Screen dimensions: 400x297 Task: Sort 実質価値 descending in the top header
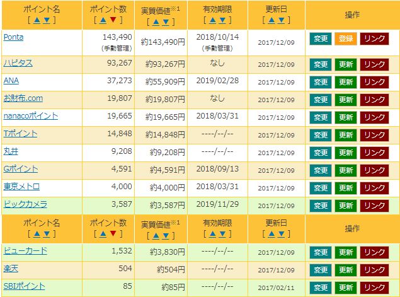click(x=166, y=23)
